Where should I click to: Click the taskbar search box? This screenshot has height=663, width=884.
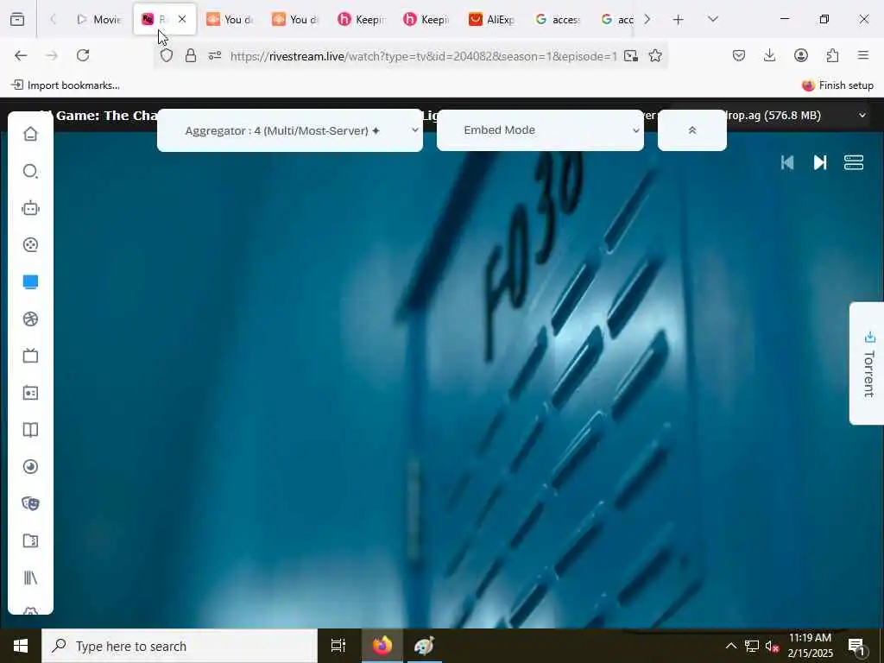(180, 646)
